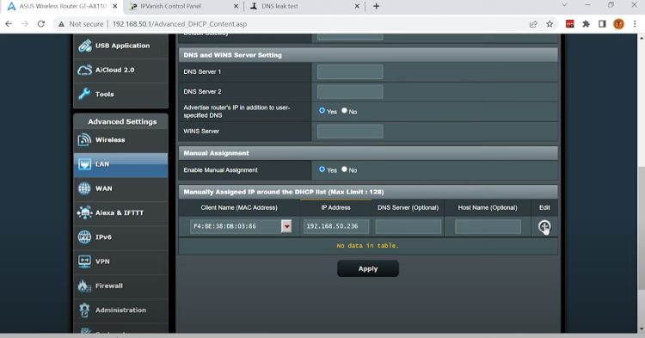This screenshot has height=338, width=645.
Task: Open AiCloud 2.0 cloud icon
Action: pyautogui.click(x=85, y=70)
